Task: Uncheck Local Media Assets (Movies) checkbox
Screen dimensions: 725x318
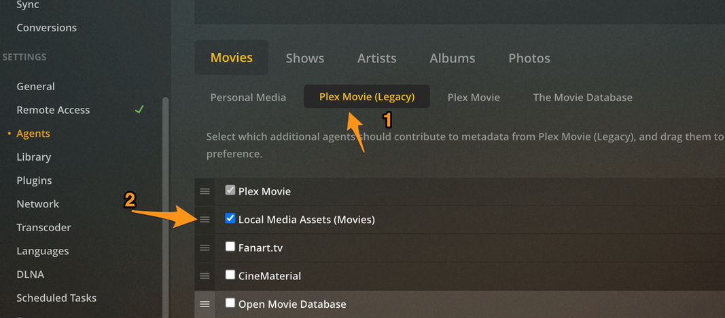Action: 230,218
